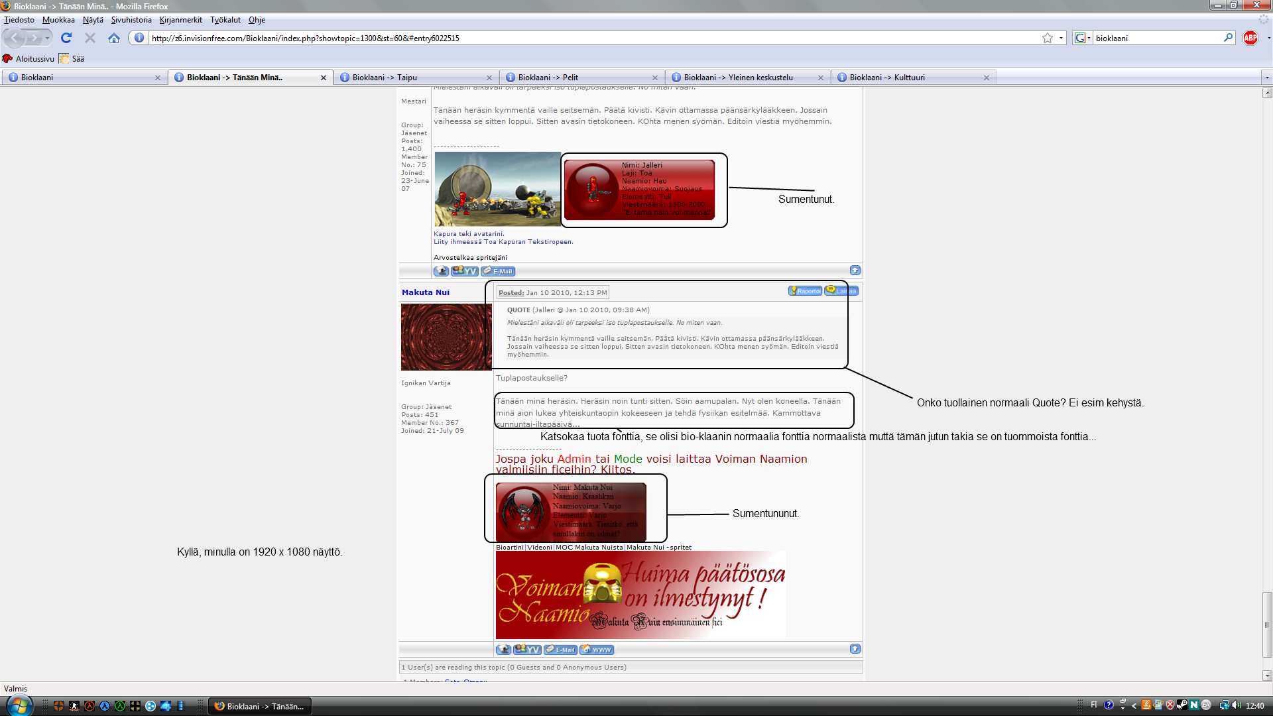
Task: Open the Kirjanmerkit menu
Action: coord(180,20)
